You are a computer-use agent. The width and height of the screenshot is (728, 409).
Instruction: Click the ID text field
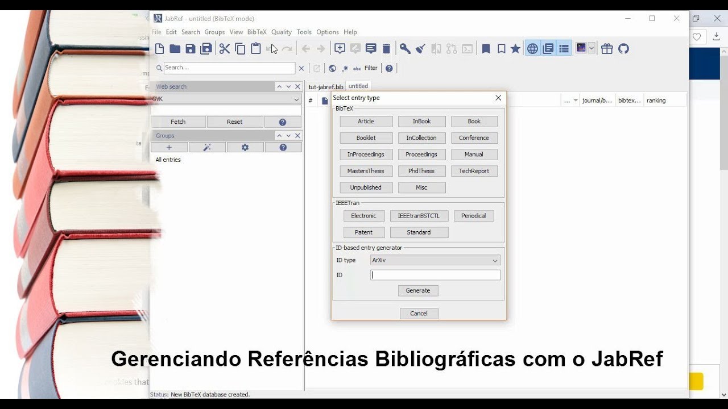[436, 275]
